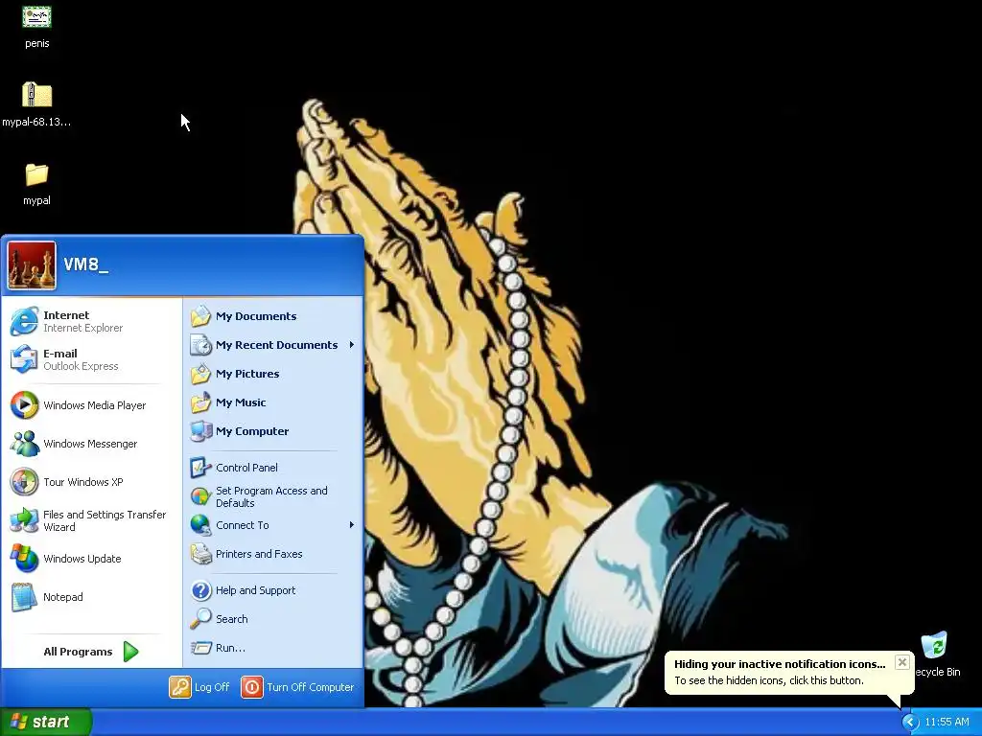Click the Internet Explorer subtitle text
982x736 pixels.
83,328
